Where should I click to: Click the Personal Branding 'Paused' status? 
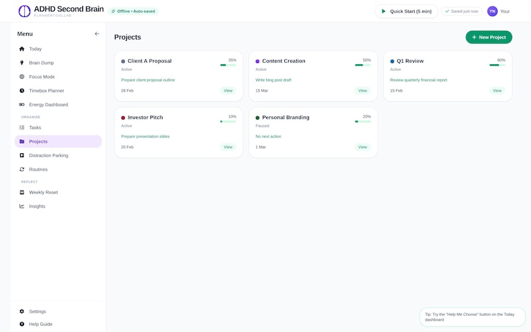coord(262,126)
